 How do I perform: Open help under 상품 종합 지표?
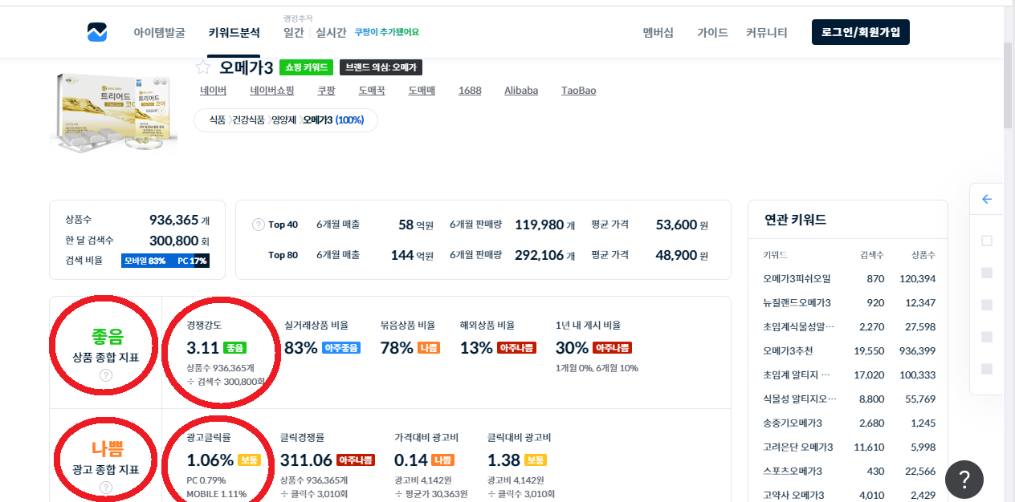[x=105, y=376]
